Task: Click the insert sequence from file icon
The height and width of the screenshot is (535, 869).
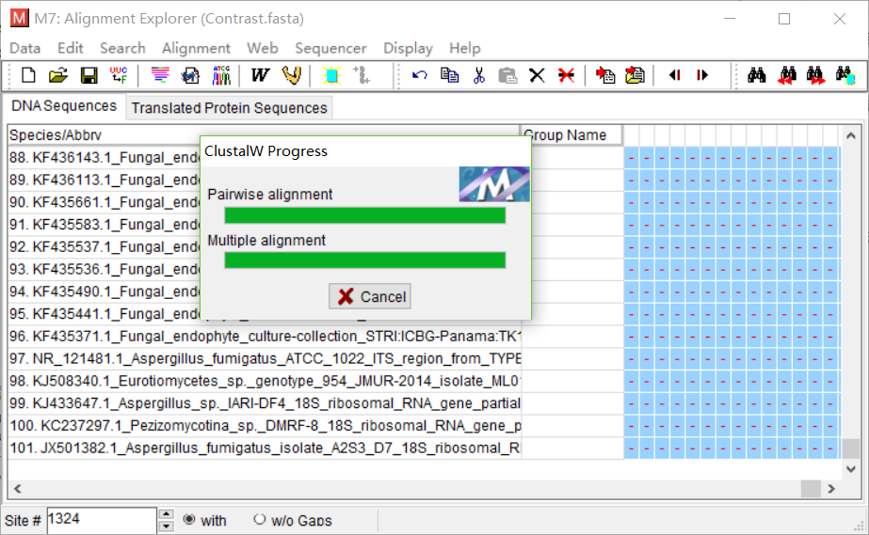Action: pos(605,74)
